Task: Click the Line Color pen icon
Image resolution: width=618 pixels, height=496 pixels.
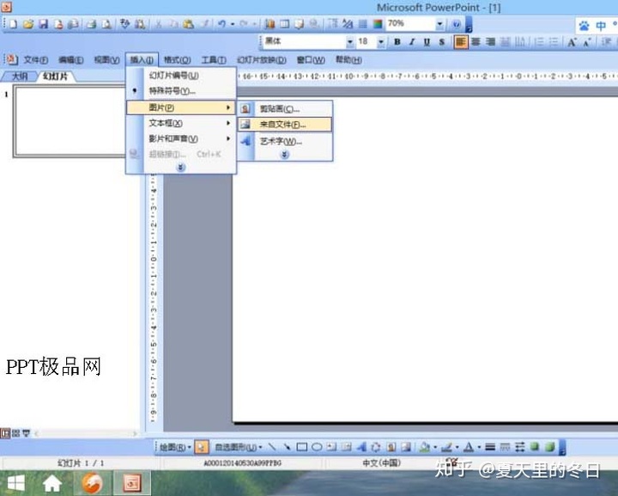Action: (446, 447)
